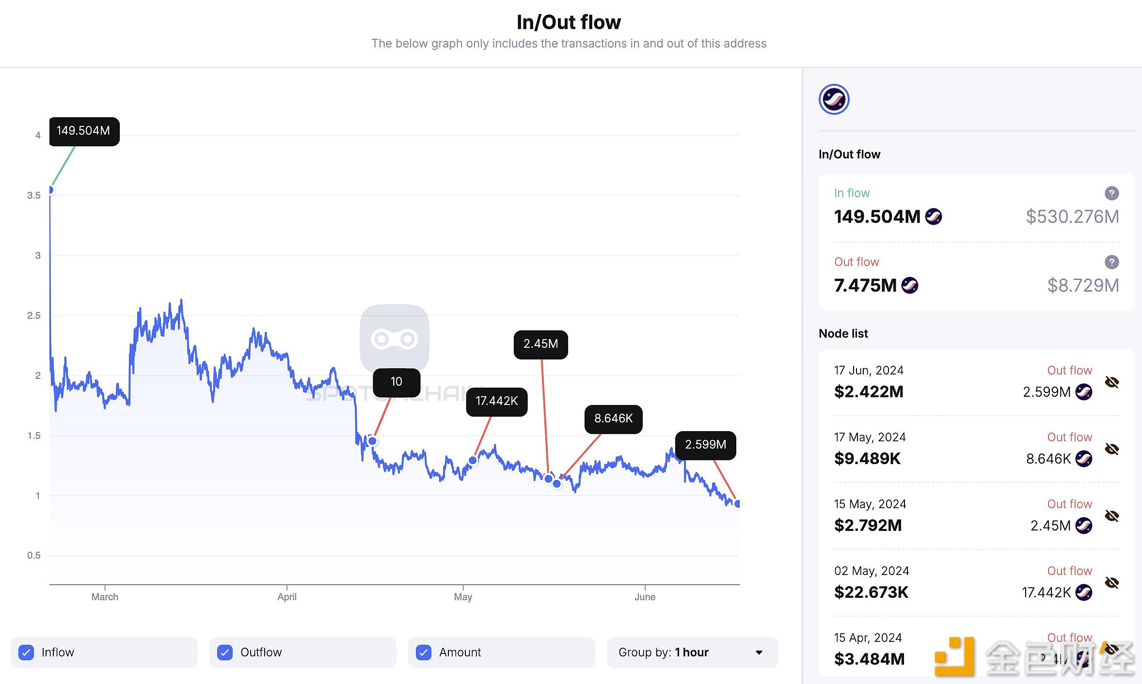Click the Out flow help question mark
Image resolution: width=1142 pixels, height=684 pixels.
click(1111, 262)
